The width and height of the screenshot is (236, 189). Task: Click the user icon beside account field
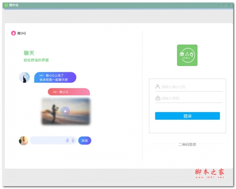pos(158,86)
